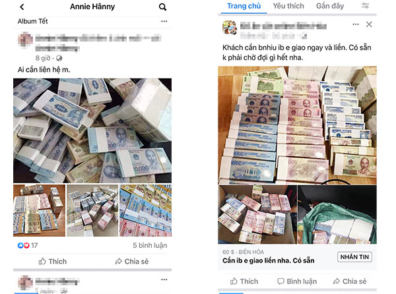Viewport: 396px width, 294px height.
Task: Open the Album Tết three-dot menu
Action: [x=164, y=21]
